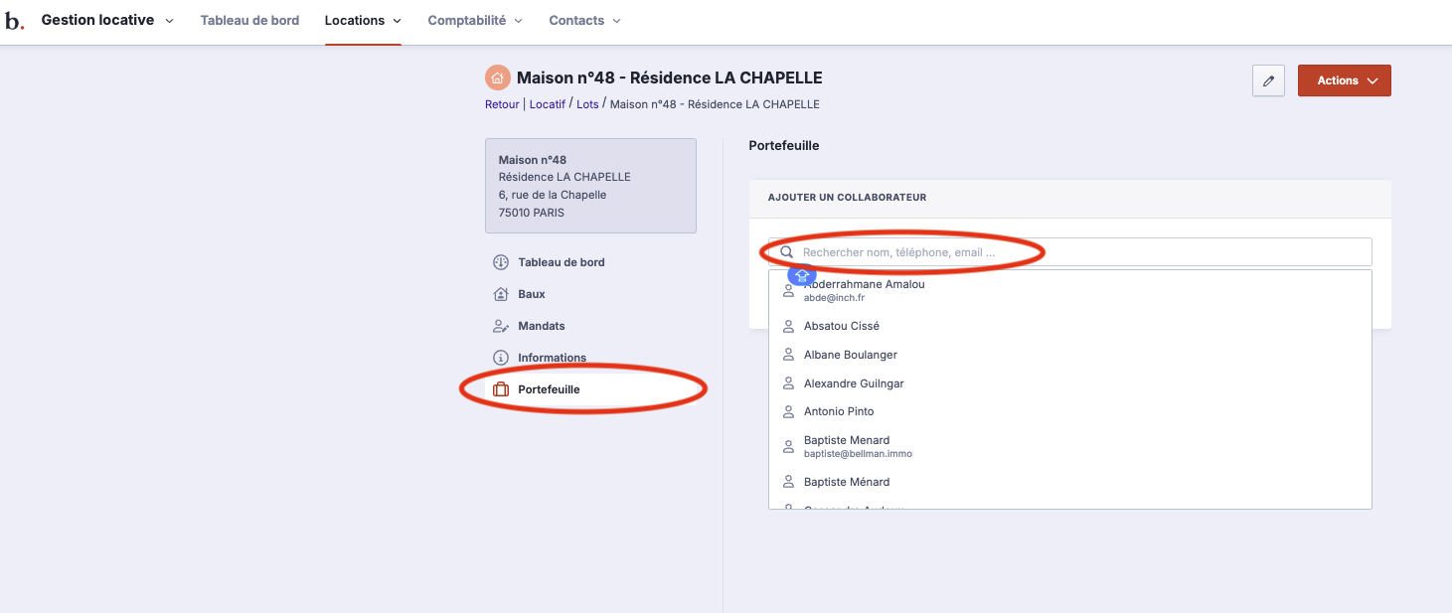Click the Mandats person-pen icon
The width and height of the screenshot is (1452, 613).
501,326
